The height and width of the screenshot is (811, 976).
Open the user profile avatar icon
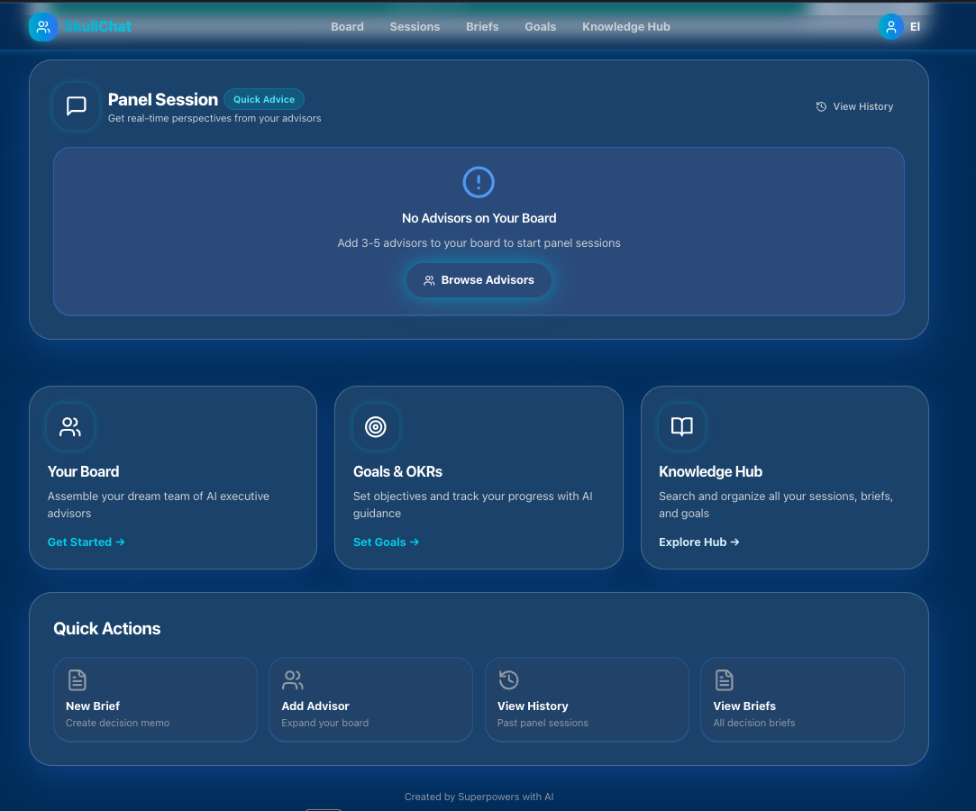890,27
